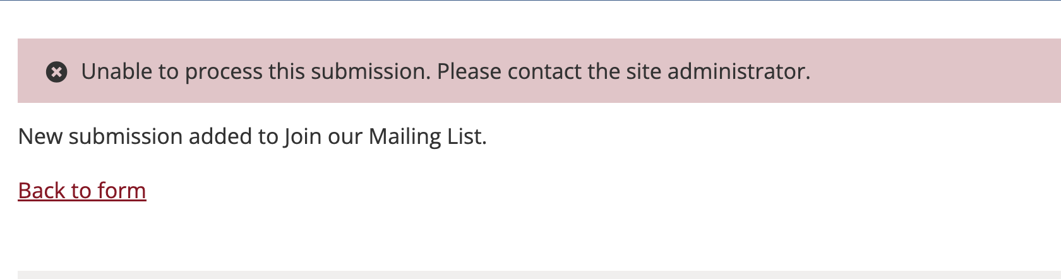Click the word "Unable" in the error message

[x=117, y=72]
